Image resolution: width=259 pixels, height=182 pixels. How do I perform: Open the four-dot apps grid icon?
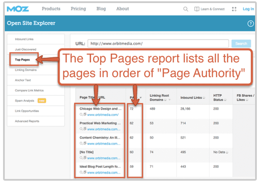coord(234,9)
